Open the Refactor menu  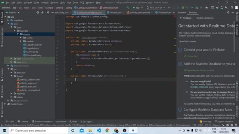pyautogui.click(x=54, y=3)
